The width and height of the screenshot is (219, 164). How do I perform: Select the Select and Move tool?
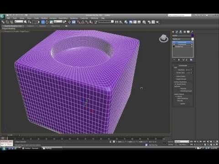tap(43, 22)
